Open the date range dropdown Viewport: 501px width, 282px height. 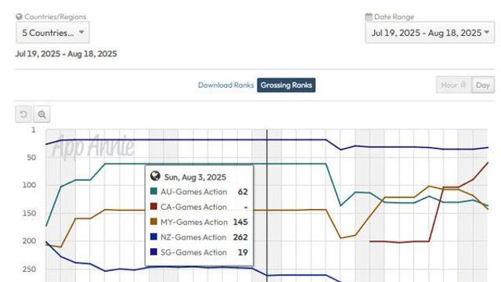[x=430, y=33]
